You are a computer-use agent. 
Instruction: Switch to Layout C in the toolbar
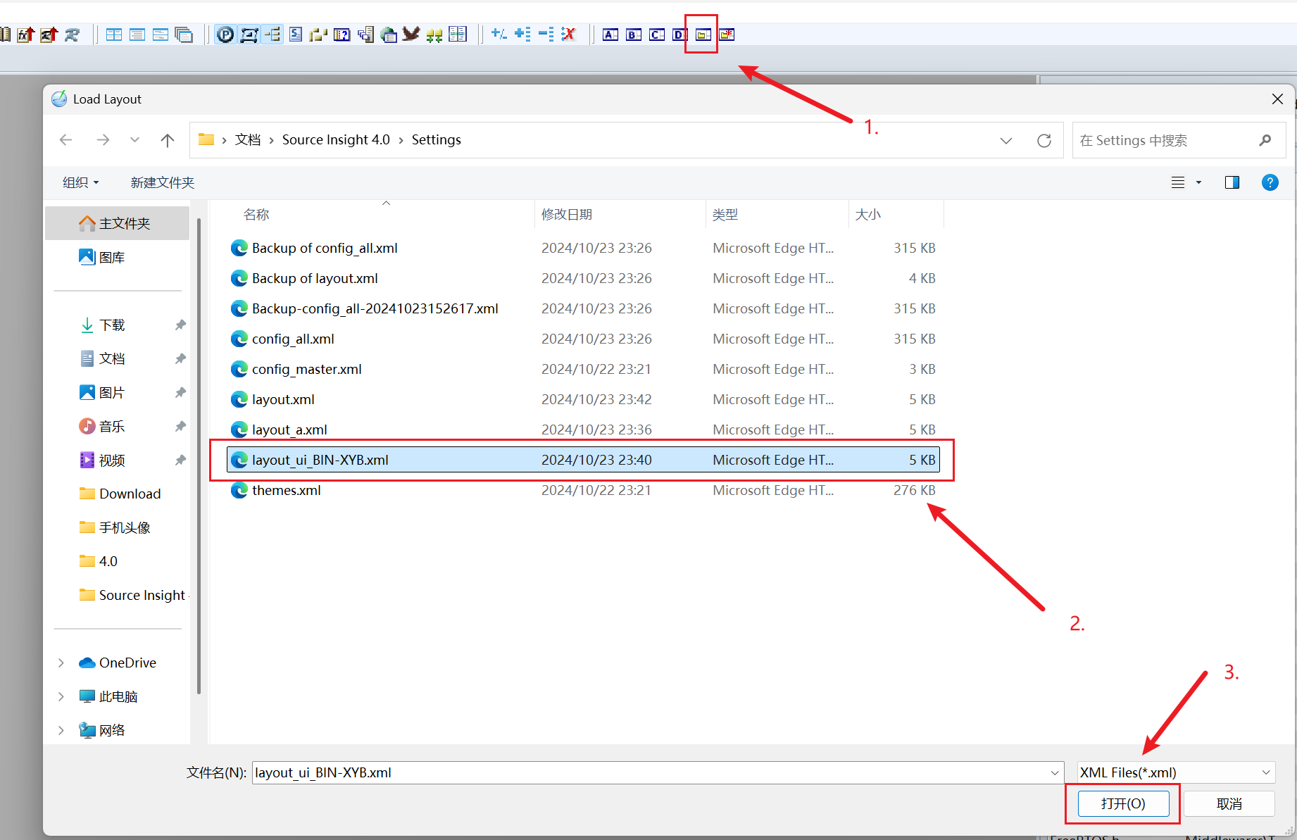657,35
